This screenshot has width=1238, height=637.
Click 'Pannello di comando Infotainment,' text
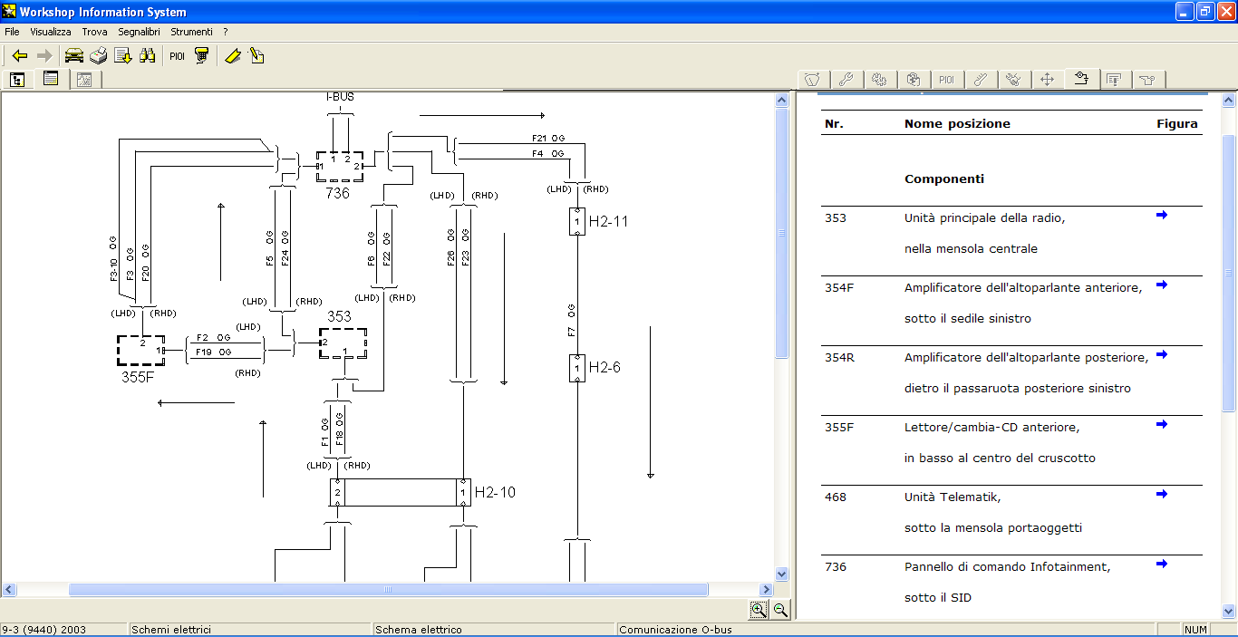[1008, 566]
